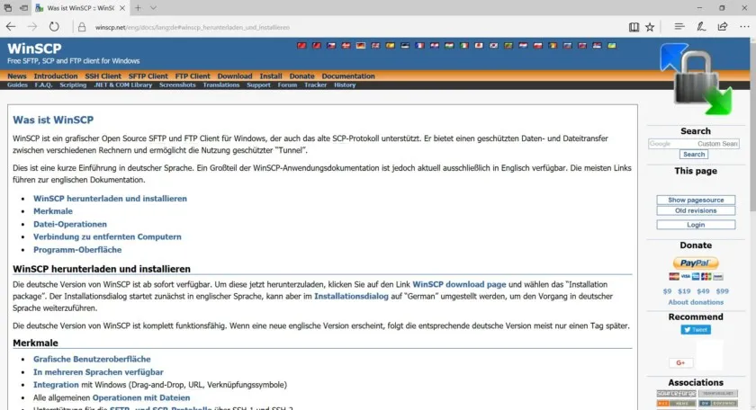
Task: Click the Google+ share button
Action: point(680,362)
